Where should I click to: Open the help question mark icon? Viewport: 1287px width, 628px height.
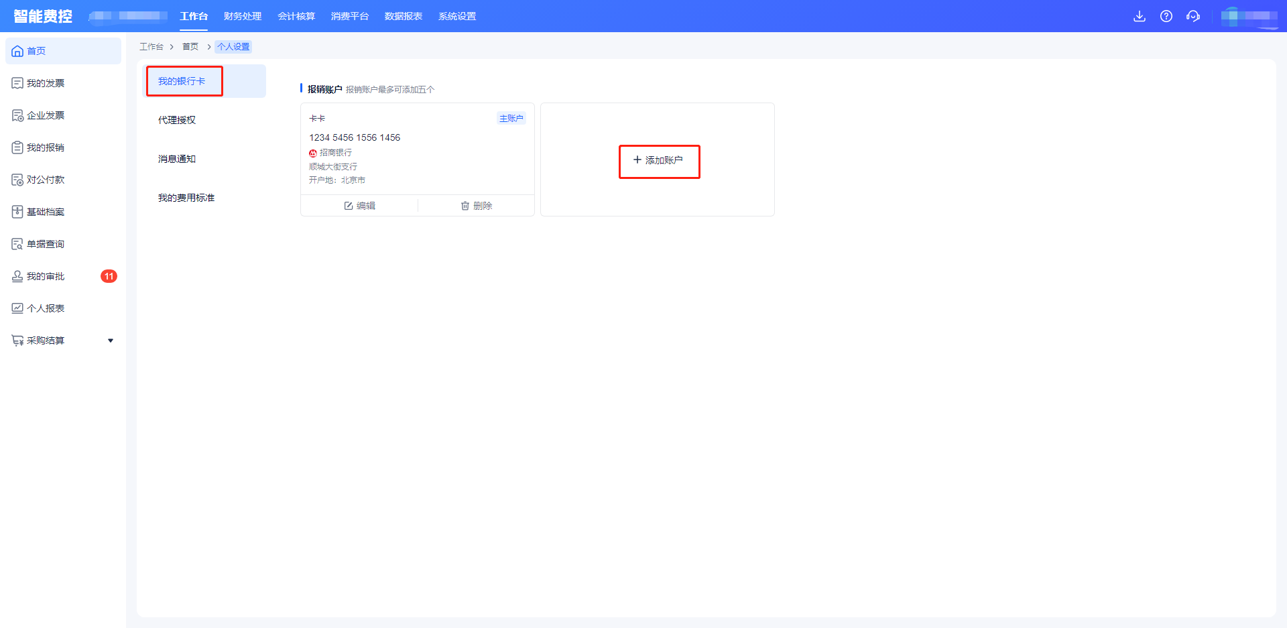tap(1166, 16)
